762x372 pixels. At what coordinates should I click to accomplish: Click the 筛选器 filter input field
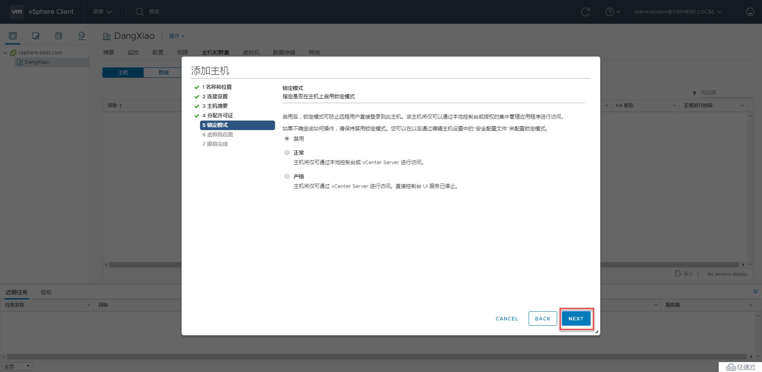[x=726, y=92]
